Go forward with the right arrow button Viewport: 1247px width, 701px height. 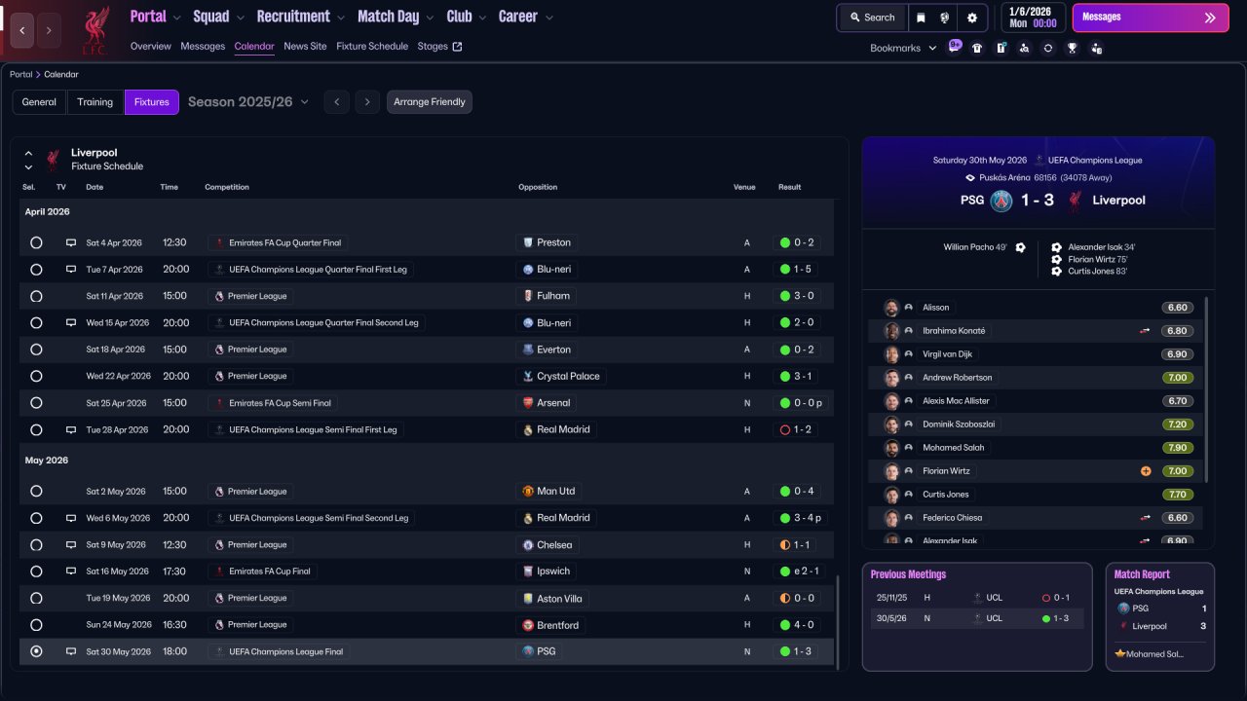(49, 30)
